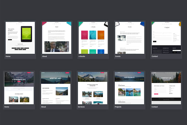187x125 pixels.
Task: Choose the 'Our Projects' page thumbnail
Action: pyautogui.click(x=130, y=88)
